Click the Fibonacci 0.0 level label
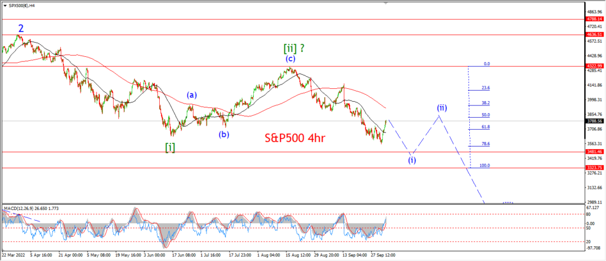 point(487,64)
